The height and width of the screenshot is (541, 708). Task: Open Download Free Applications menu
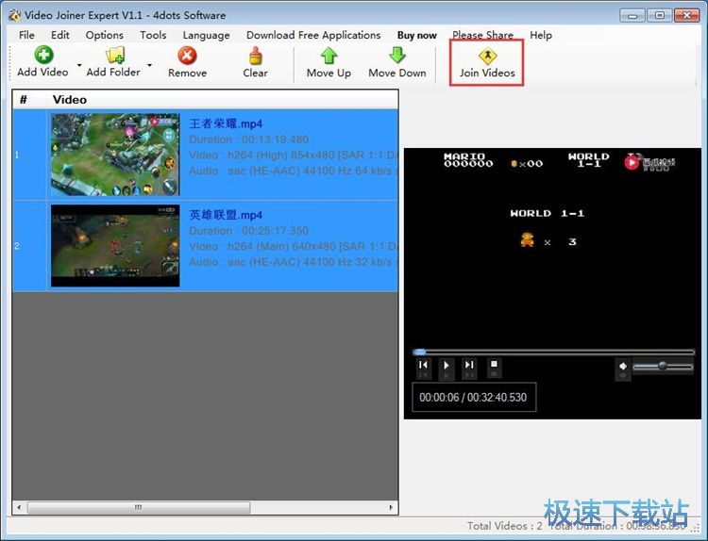313,35
